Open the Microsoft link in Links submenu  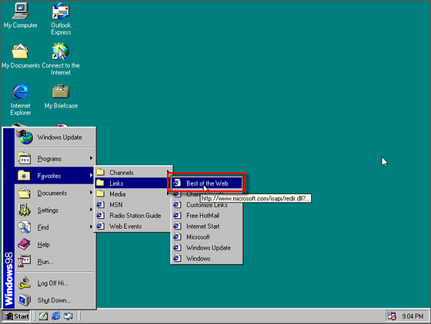click(x=207, y=236)
